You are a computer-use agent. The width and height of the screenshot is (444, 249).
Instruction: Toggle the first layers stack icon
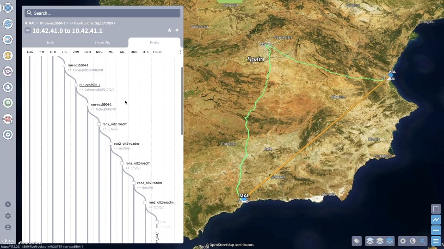(x=370, y=241)
